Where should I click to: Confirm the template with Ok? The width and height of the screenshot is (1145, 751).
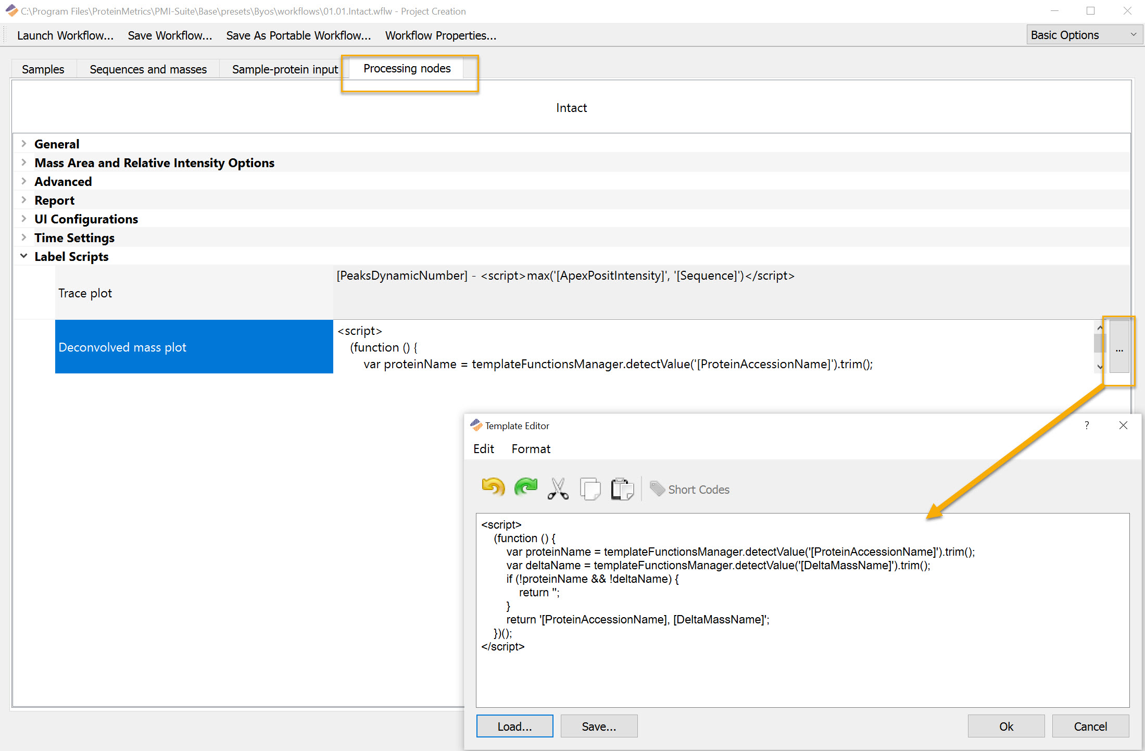coord(1006,727)
